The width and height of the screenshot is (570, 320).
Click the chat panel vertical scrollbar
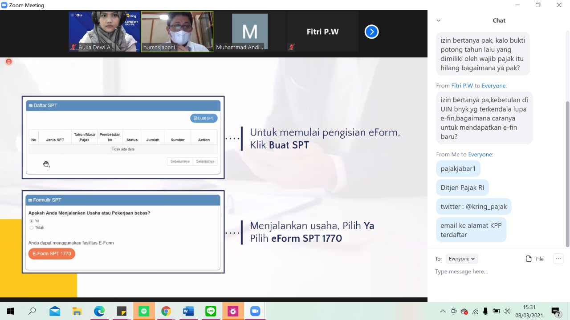[567, 173]
